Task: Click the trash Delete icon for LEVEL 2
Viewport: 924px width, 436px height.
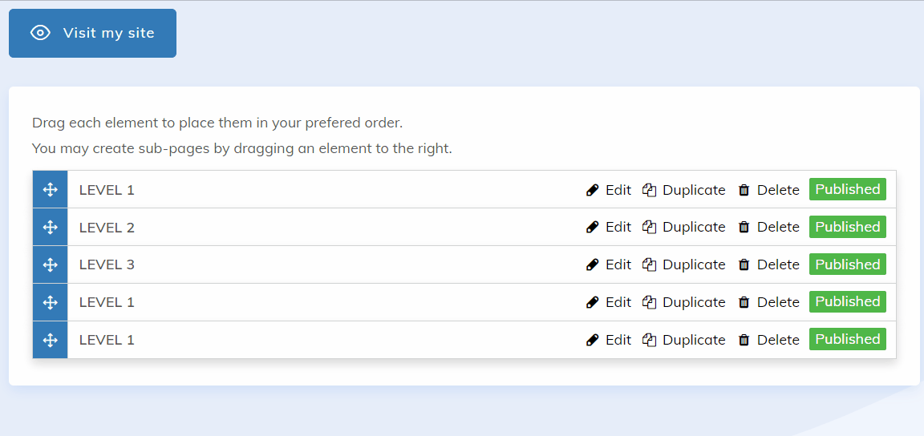Action: coord(744,228)
